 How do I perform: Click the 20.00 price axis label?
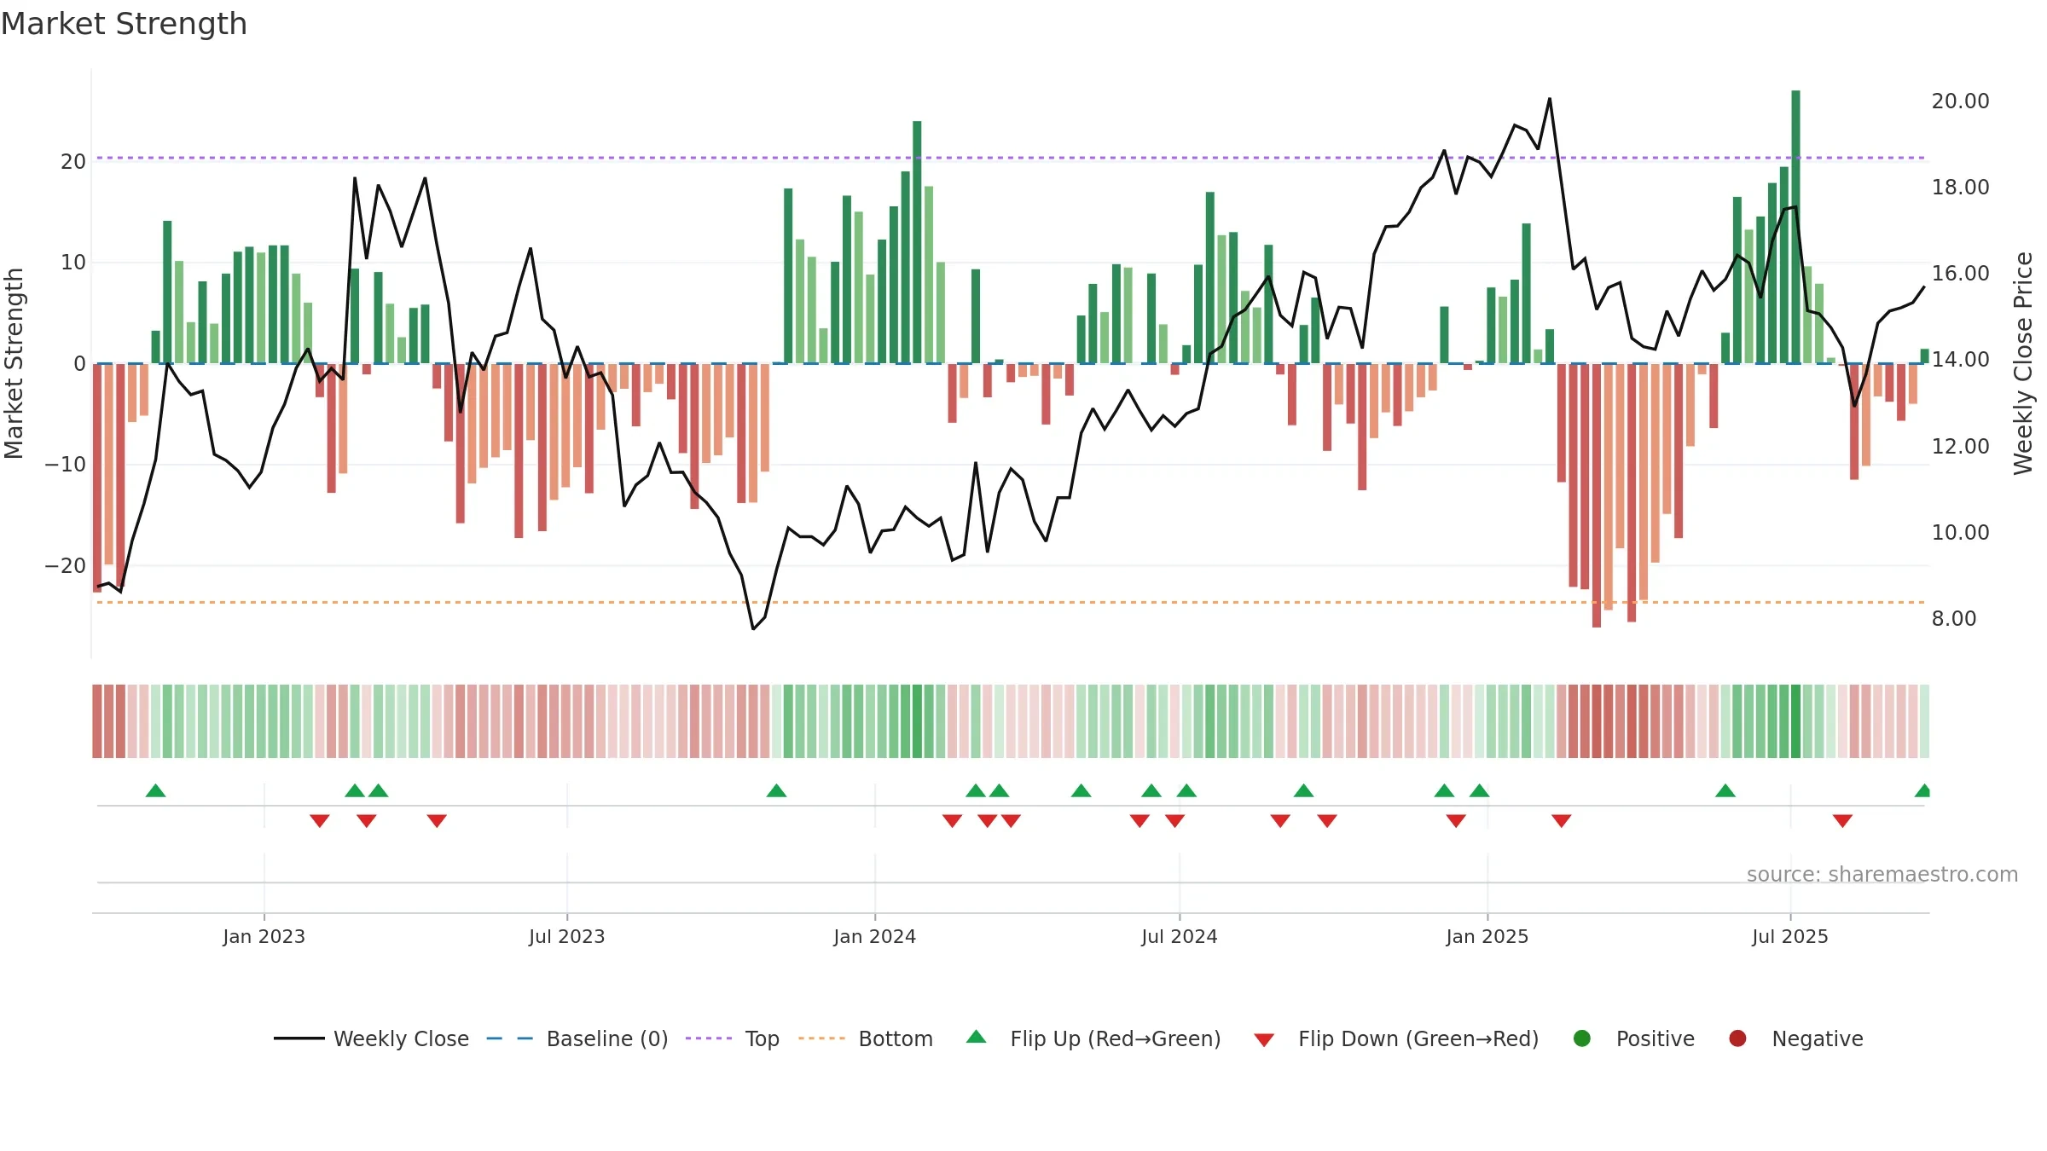[1961, 101]
